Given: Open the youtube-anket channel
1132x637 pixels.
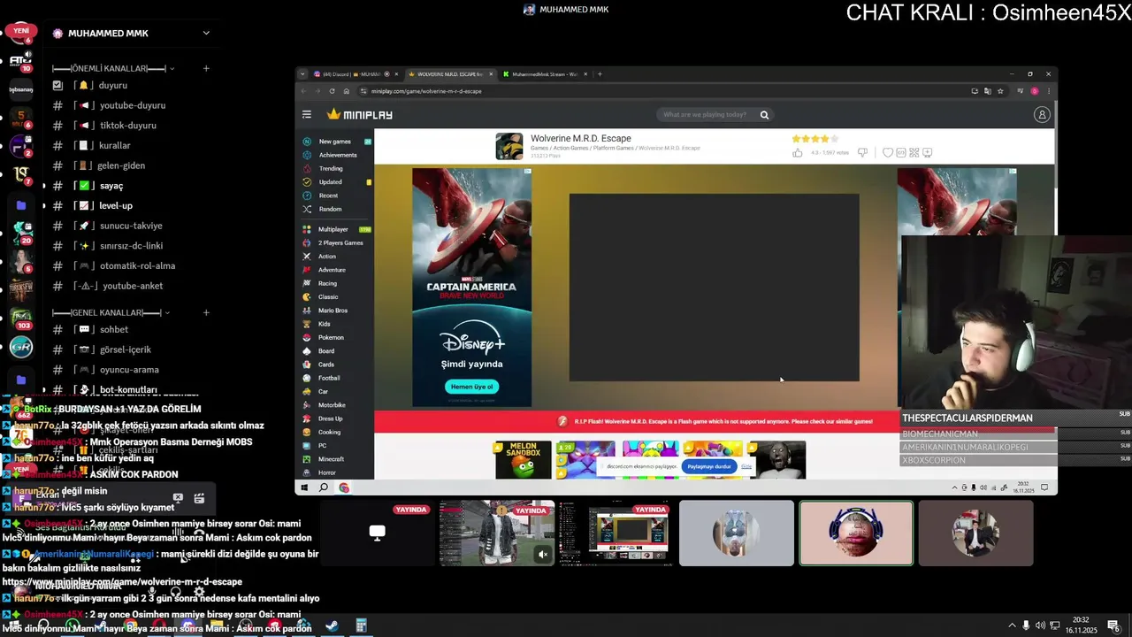Looking at the screenshot, I should point(133,286).
